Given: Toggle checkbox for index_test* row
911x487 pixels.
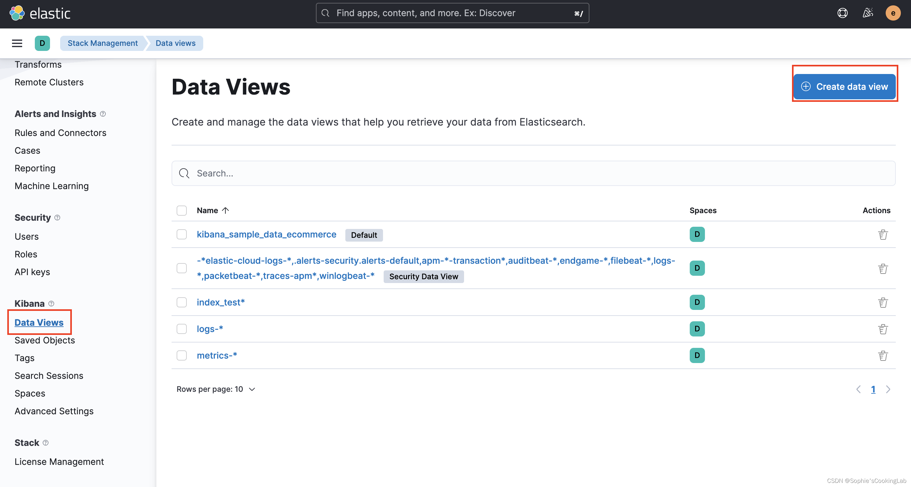Looking at the screenshot, I should [182, 302].
